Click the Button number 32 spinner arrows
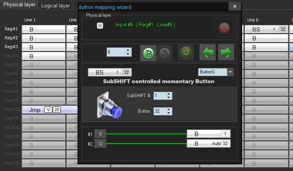 tap(169, 111)
